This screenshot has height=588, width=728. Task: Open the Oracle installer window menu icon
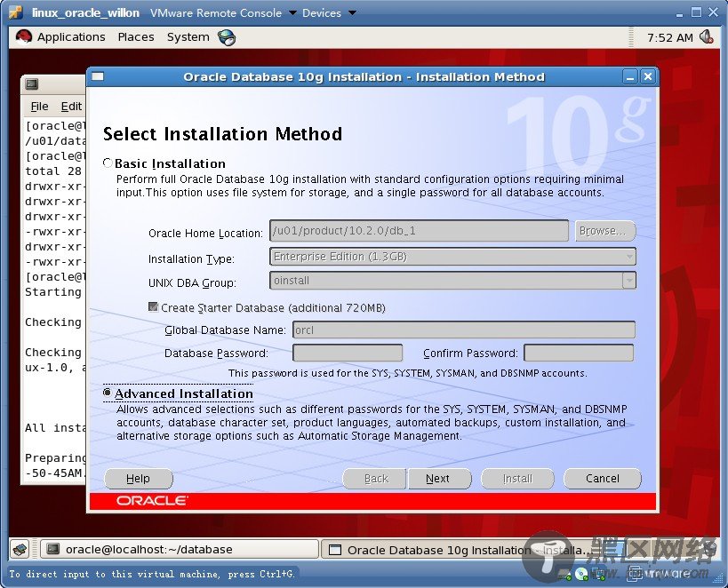(98, 76)
